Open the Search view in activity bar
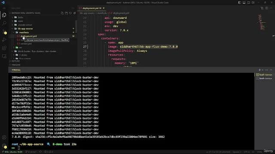This screenshot has width=275, height=154. click(x=4, y=23)
